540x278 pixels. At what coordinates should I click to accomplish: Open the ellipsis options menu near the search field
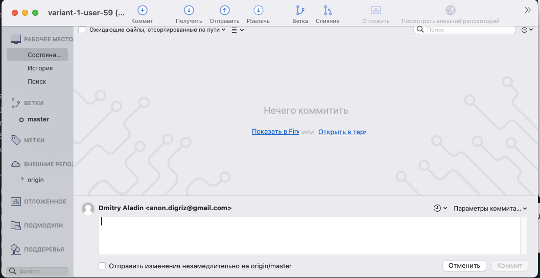(527, 30)
